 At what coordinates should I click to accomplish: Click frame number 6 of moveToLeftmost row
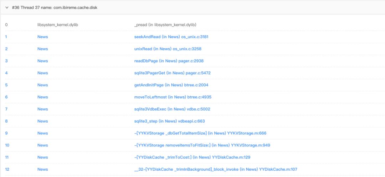pyautogui.click(x=6, y=97)
